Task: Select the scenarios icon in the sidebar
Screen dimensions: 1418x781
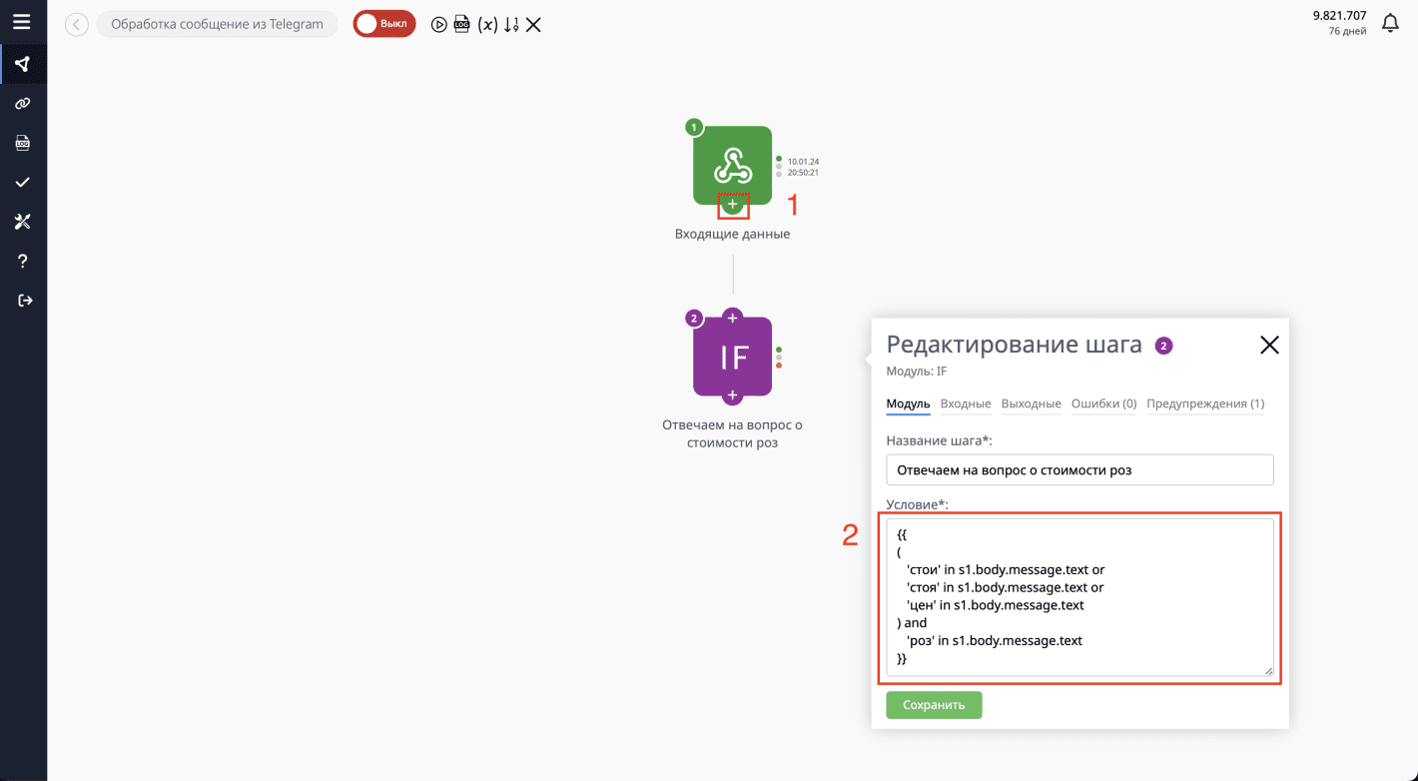Action: click(22, 63)
